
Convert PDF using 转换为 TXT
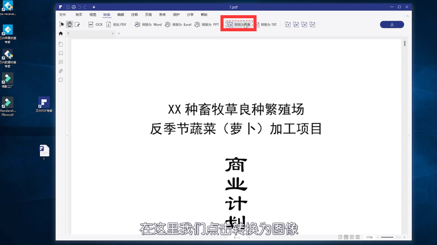(x=266, y=24)
